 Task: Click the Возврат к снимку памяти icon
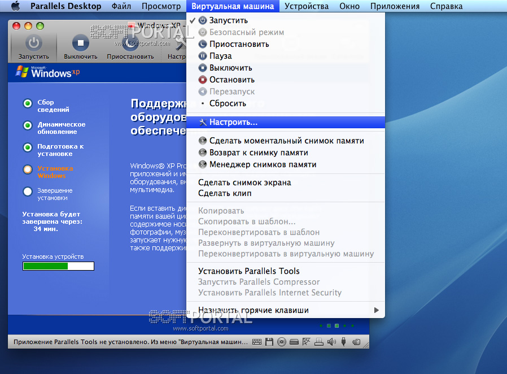click(x=203, y=153)
